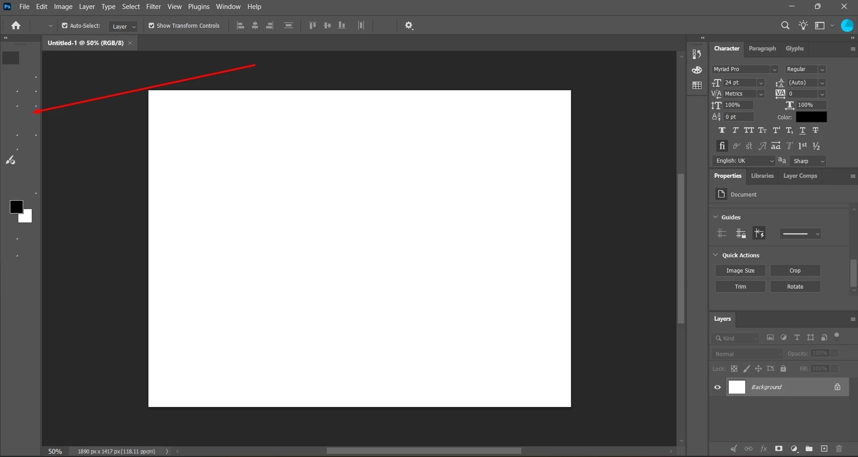Open the Plugins menu

point(199,7)
